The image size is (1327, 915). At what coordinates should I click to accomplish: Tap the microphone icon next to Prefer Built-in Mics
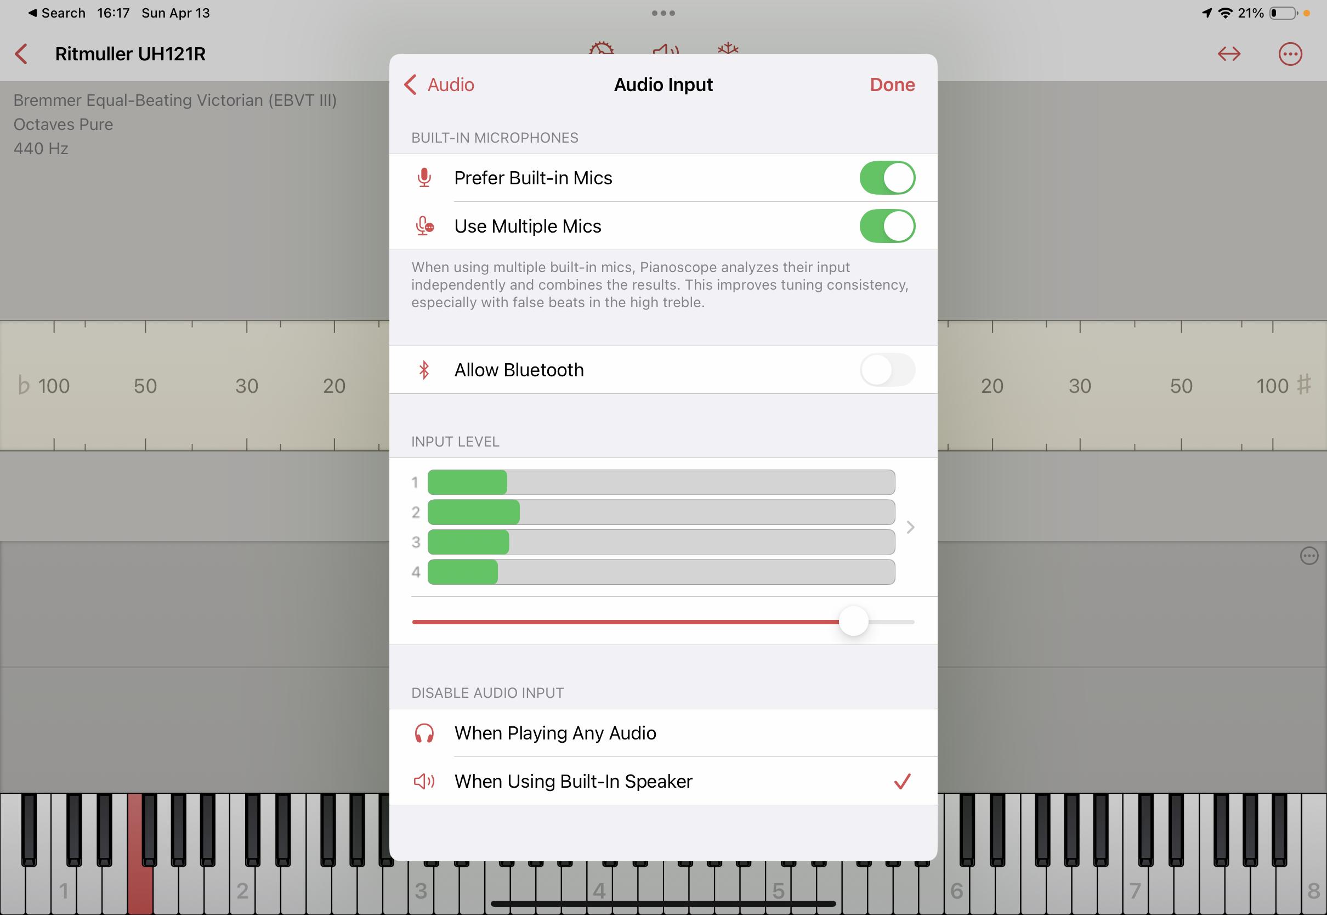(x=424, y=178)
